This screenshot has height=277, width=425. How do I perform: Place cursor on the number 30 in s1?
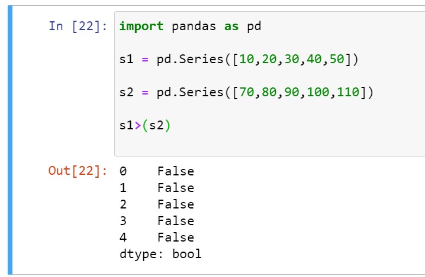[x=291, y=60]
